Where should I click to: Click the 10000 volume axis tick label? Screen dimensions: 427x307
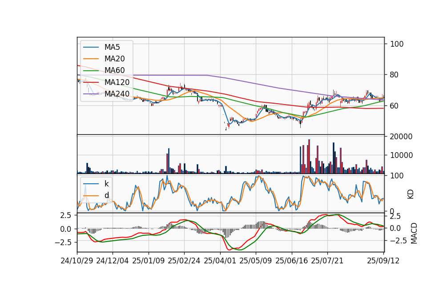(x=401, y=155)
